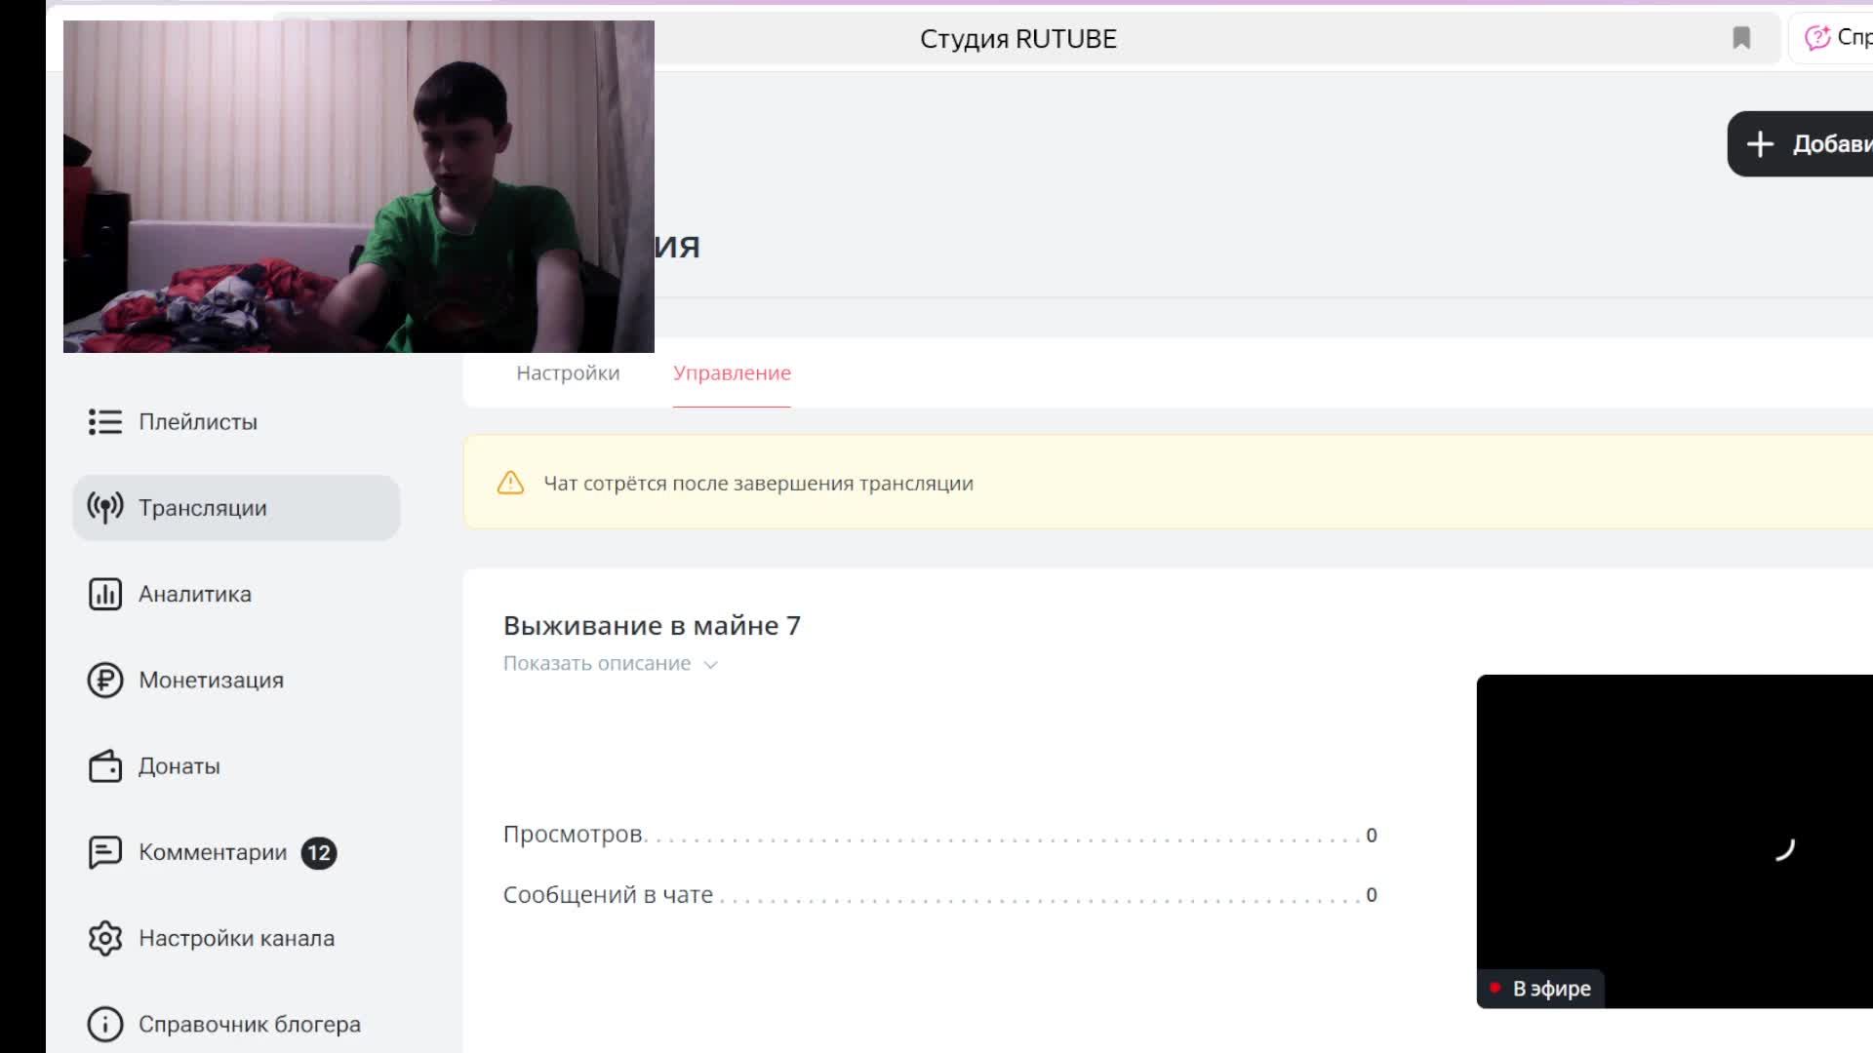This screenshot has width=1873, height=1053.
Task: Click the warning triangle icon in chat notice
Action: tap(510, 483)
